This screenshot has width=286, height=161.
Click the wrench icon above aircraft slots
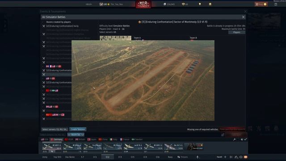pyautogui.click(x=234, y=140)
